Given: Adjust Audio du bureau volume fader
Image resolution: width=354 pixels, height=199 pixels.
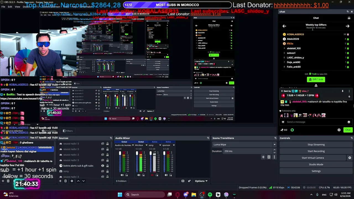Looking at the screenshot, I should coord(120,154).
